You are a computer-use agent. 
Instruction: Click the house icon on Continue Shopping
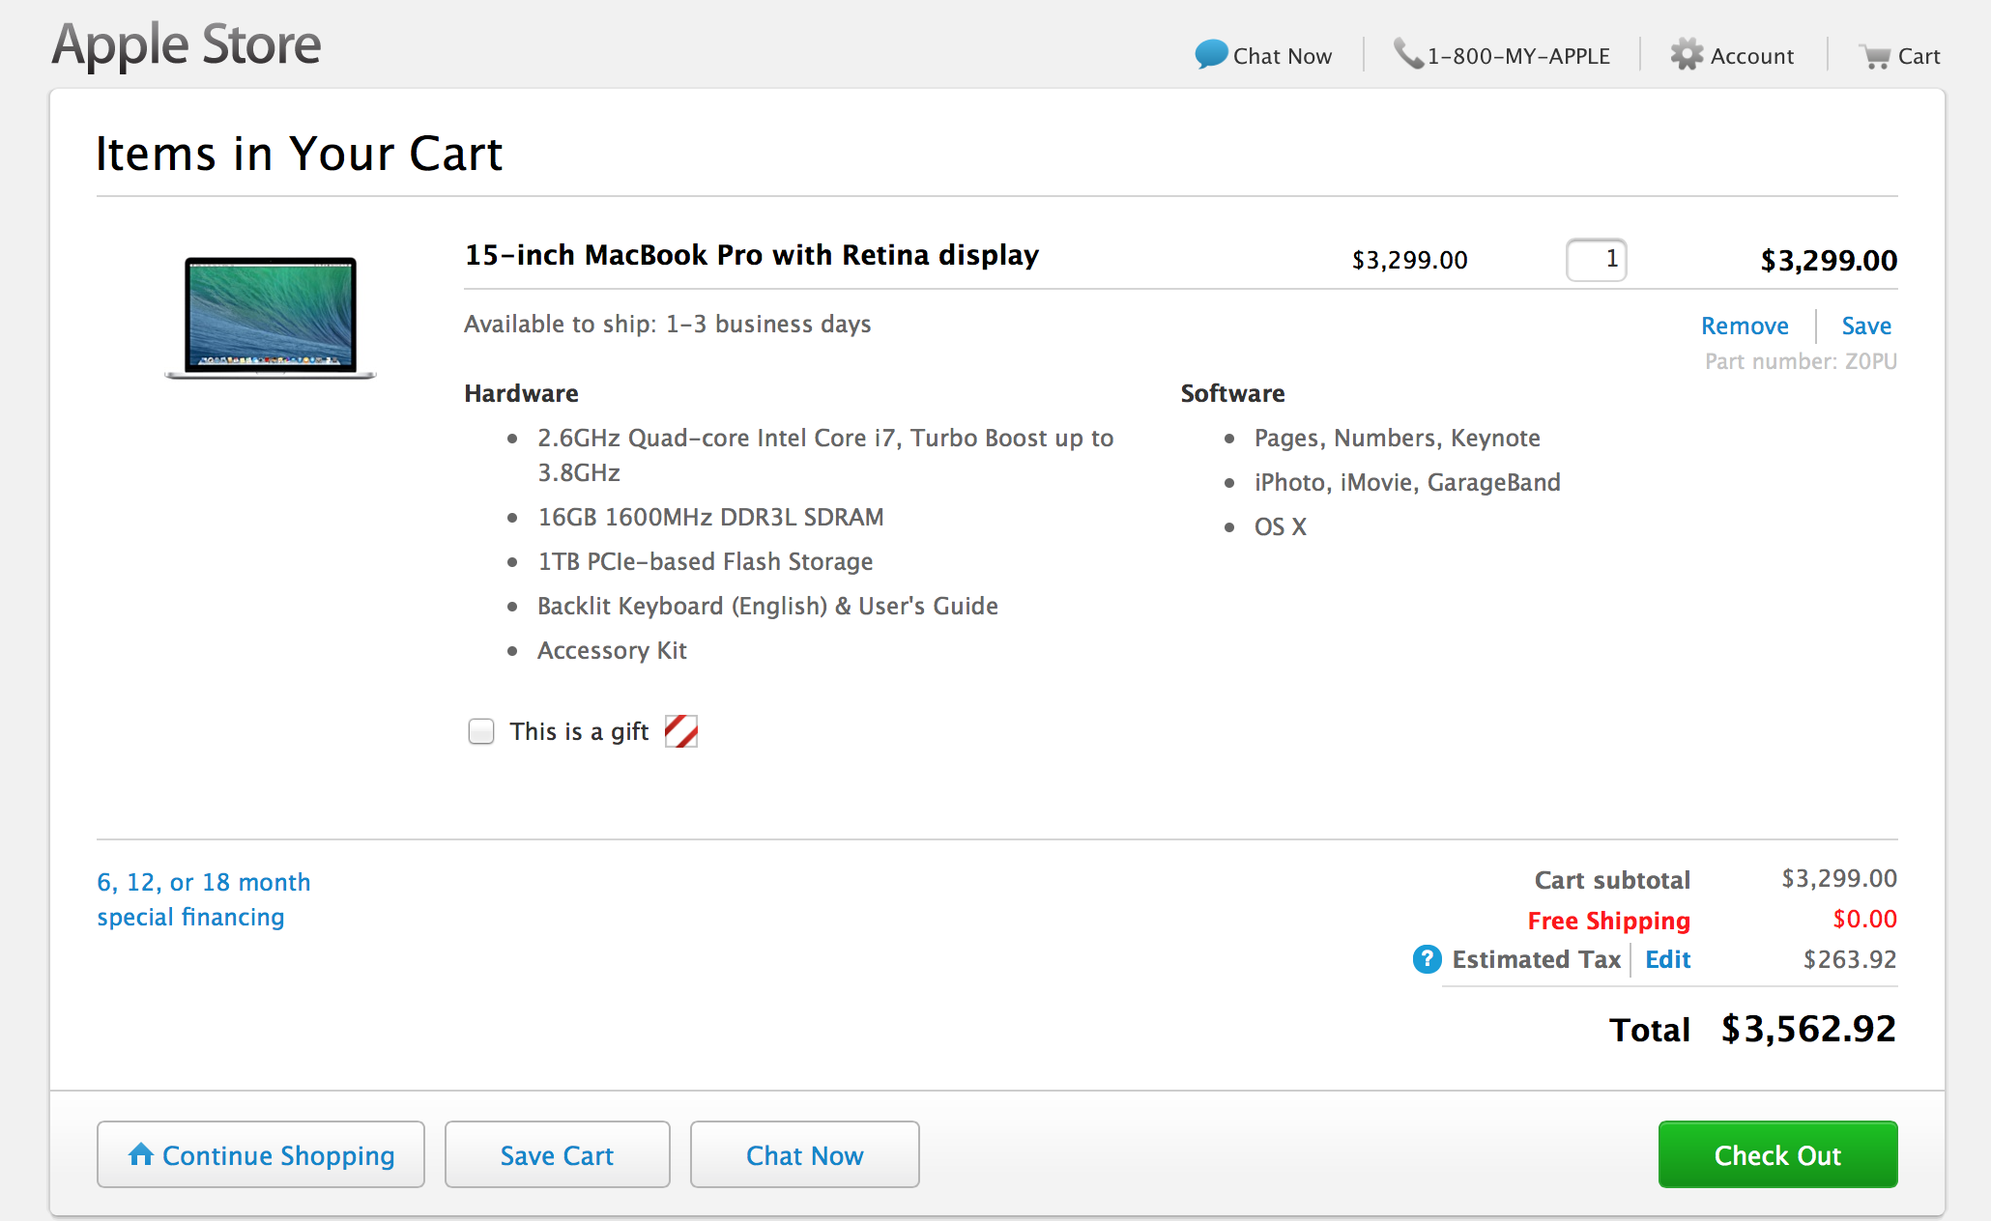141,1153
